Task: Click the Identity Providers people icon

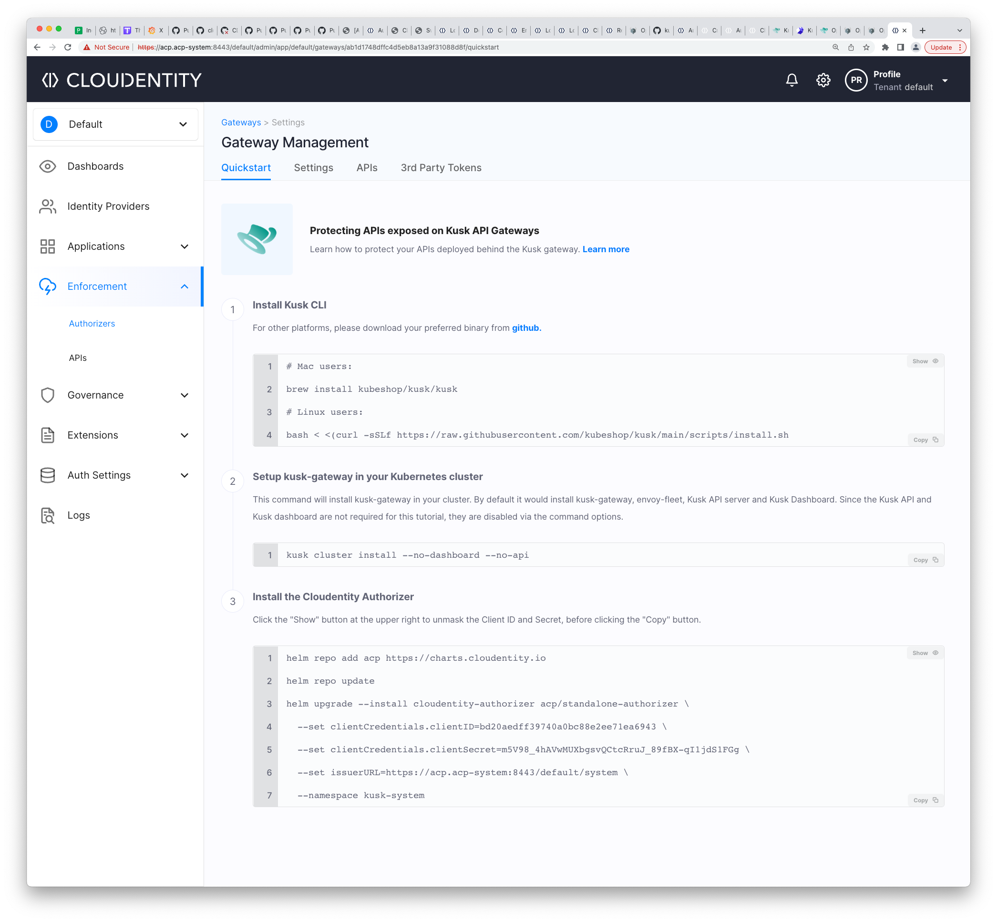Action: [x=47, y=206]
